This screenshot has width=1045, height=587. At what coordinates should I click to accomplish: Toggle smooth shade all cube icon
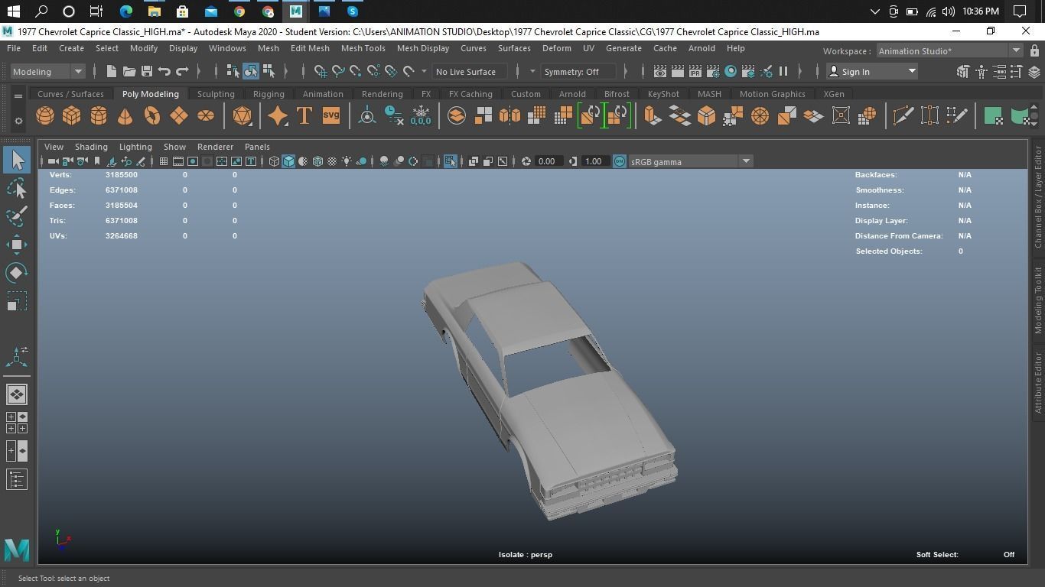click(x=288, y=161)
